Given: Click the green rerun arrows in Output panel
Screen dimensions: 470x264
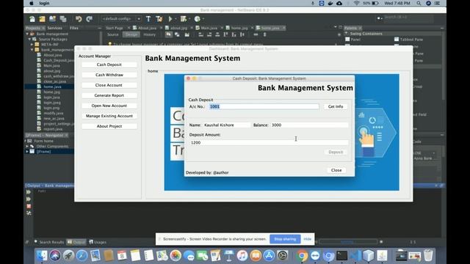Looking at the screenshot, I should click(29, 192).
